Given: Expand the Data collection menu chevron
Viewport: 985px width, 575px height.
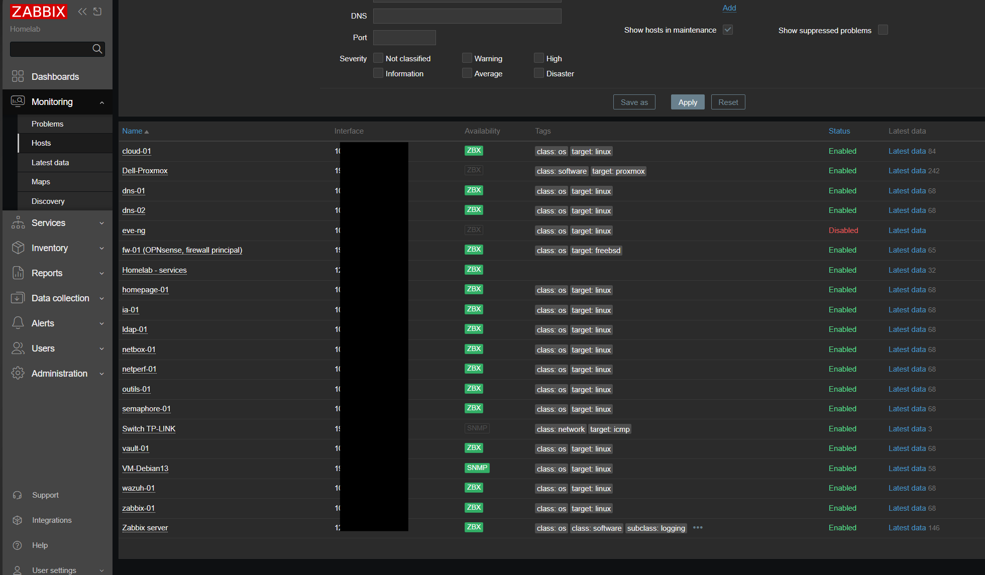Looking at the screenshot, I should pos(102,298).
